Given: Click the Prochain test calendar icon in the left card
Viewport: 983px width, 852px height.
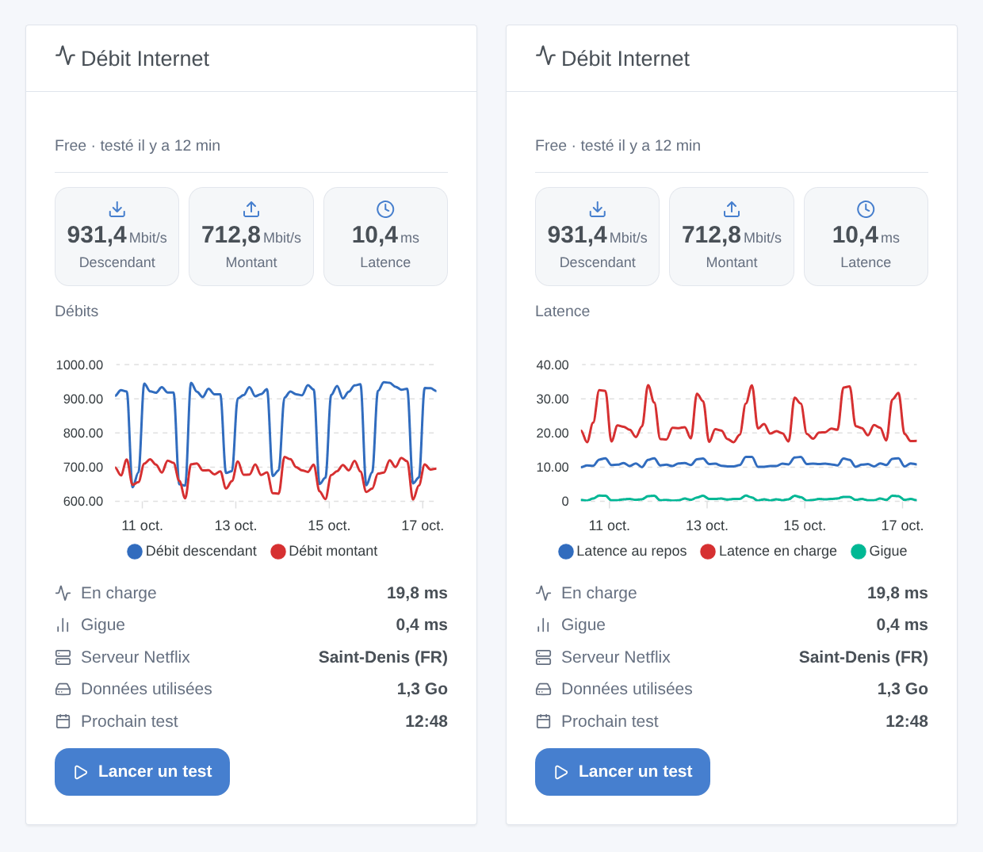Looking at the screenshot, I should point(63,721).
